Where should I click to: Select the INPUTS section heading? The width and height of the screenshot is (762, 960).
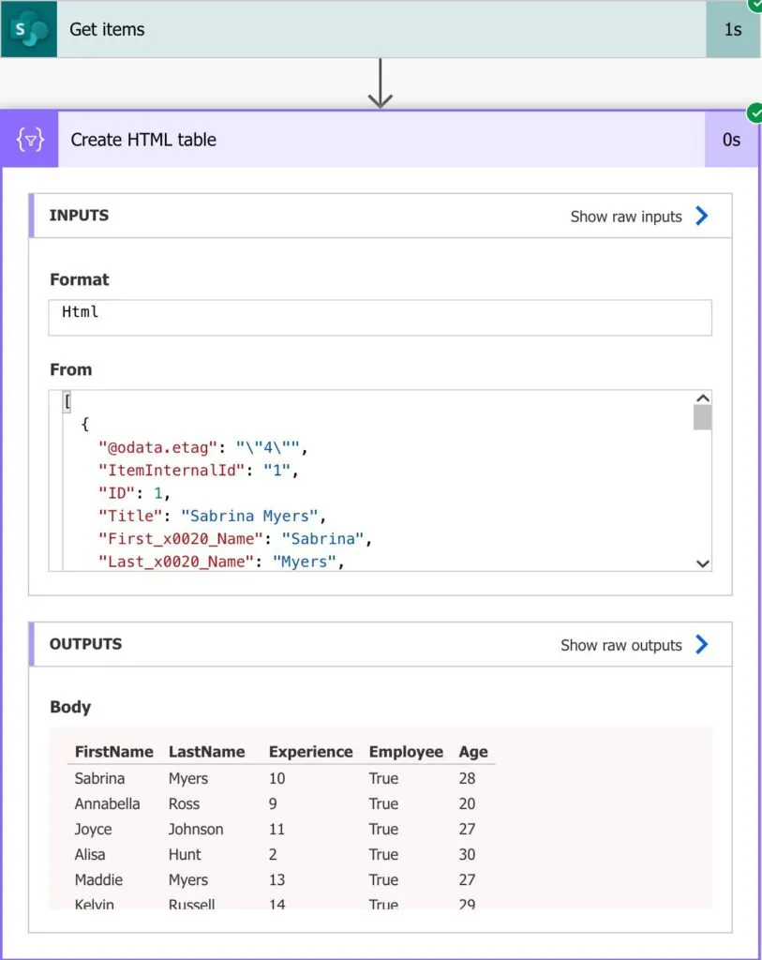coord(79,216)
